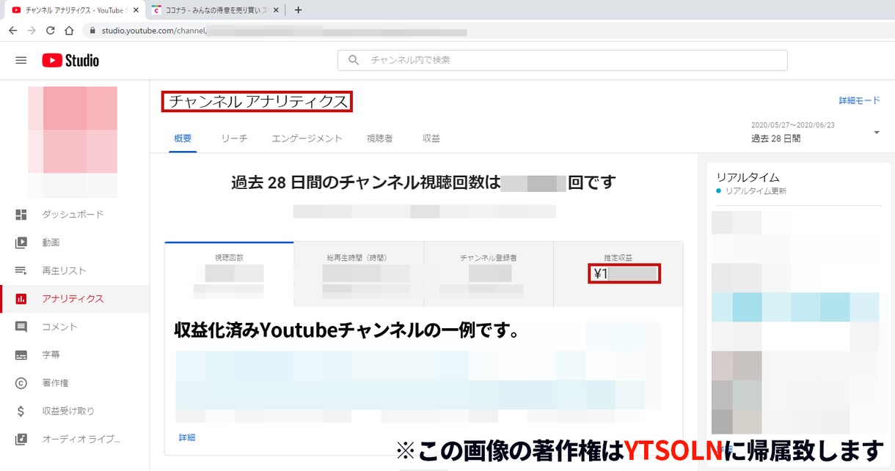Select the 概要 tab
The height and width of the screenshot is (471, 895).
coord(183,138)
